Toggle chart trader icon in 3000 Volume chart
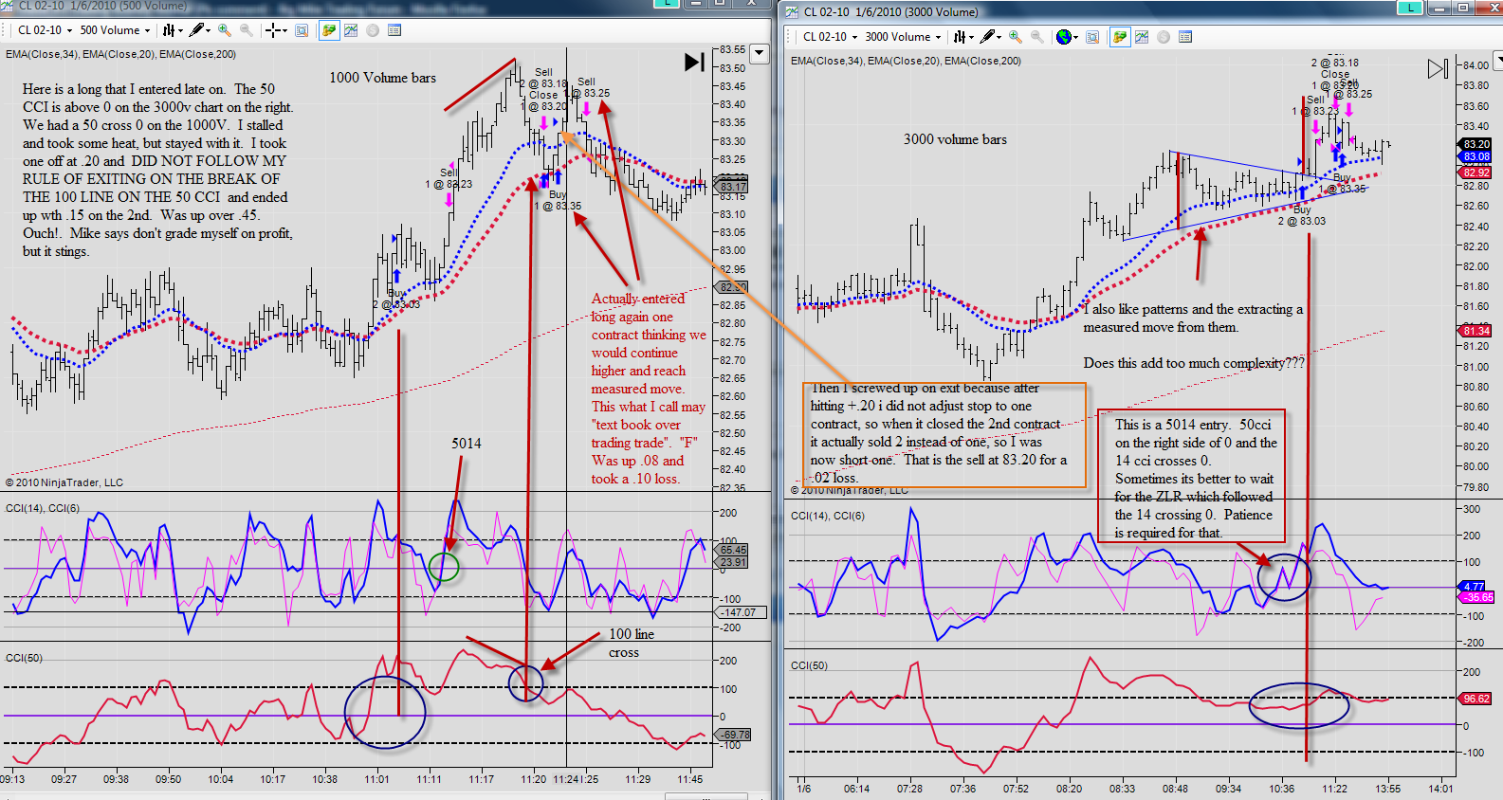1503x800 pixels. [x=1120, y=37]
